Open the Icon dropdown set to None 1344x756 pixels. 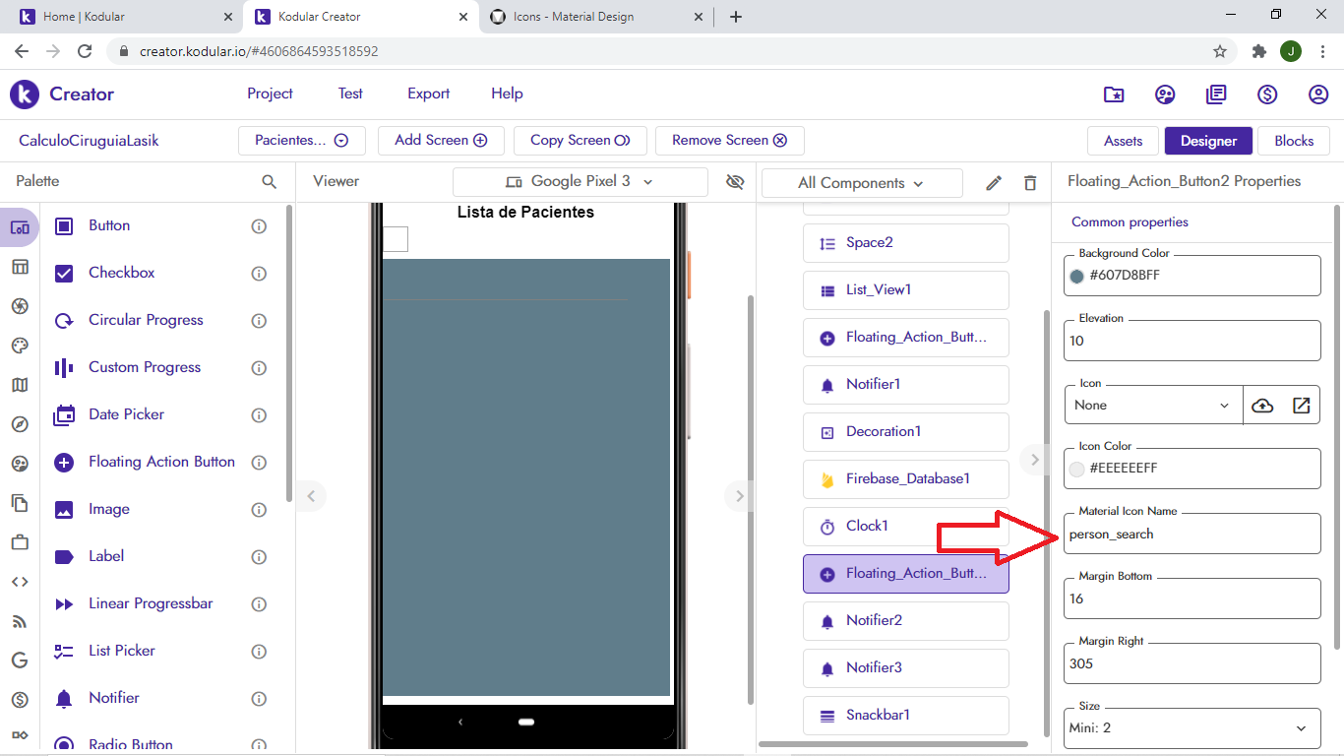pos(1153,406)
